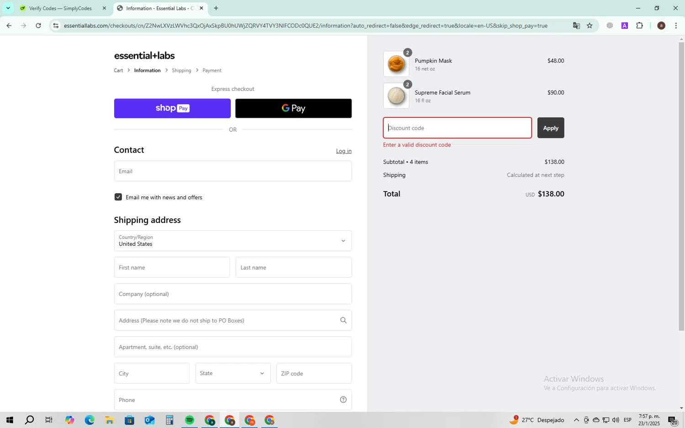Screen dimensions: 685x428
Task: Open File Explorer from the taskbar
Action: pyautogui.click(x=109, y=420)
